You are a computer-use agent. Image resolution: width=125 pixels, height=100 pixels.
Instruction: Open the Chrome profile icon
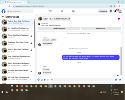pos(119,6)
